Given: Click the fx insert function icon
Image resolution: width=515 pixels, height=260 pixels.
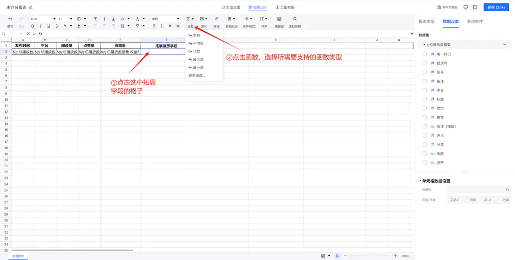Looking at the screenshot, I should click(40, 34).
